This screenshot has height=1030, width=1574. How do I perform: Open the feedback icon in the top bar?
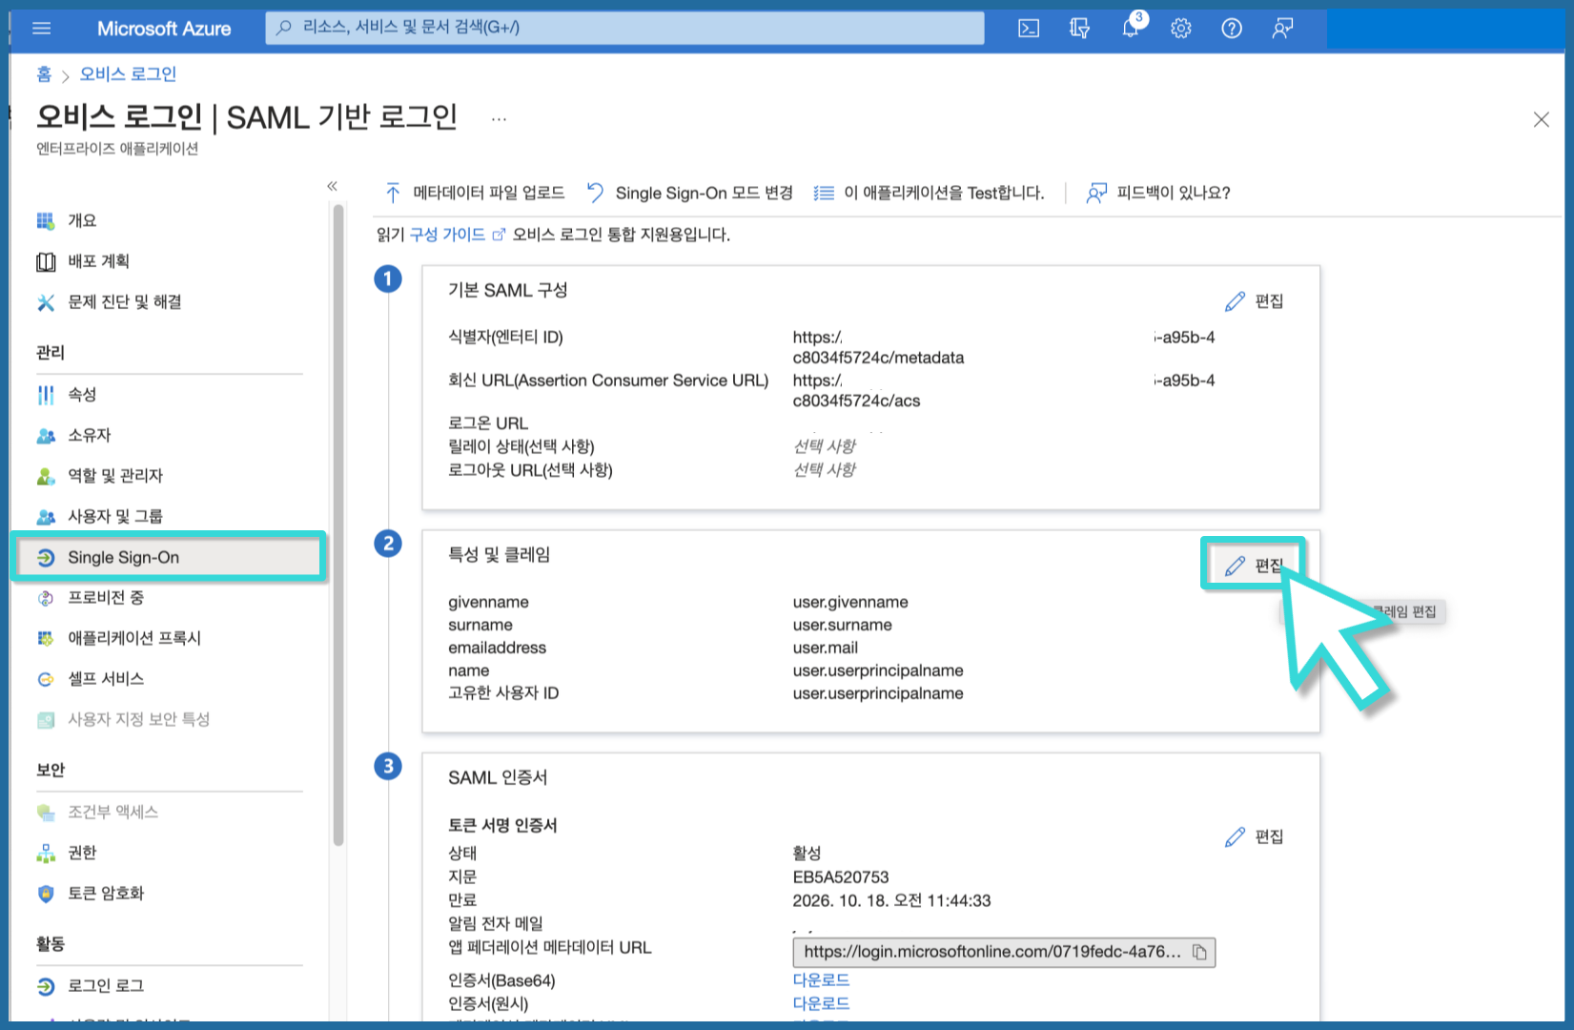[x=1282, y=29]
